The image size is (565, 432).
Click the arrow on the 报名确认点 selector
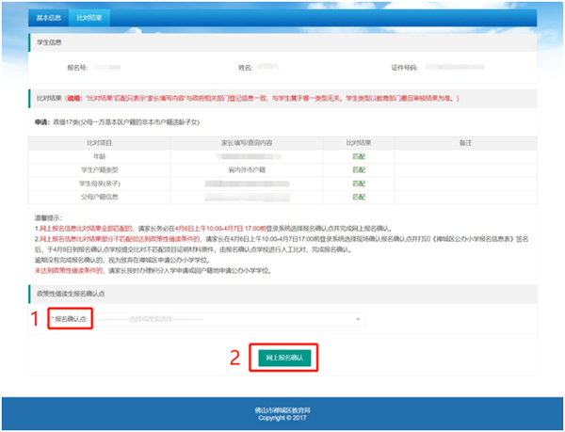[x=359, y=319]
